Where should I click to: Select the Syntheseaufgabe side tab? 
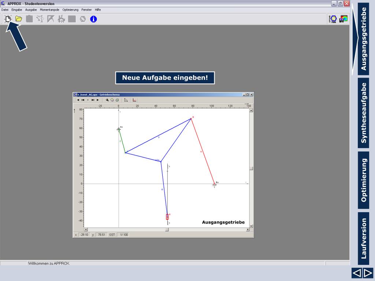click(364, 113)
